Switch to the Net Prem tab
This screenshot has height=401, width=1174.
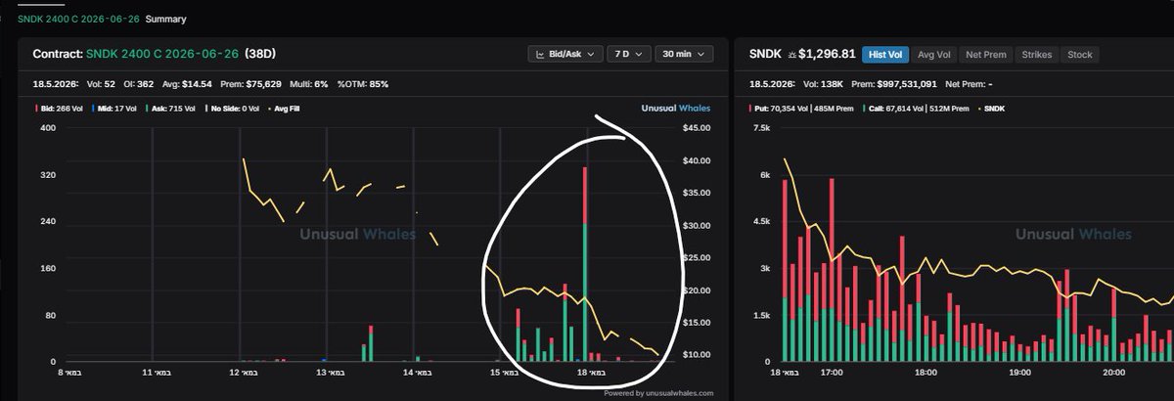click(985, 55)
